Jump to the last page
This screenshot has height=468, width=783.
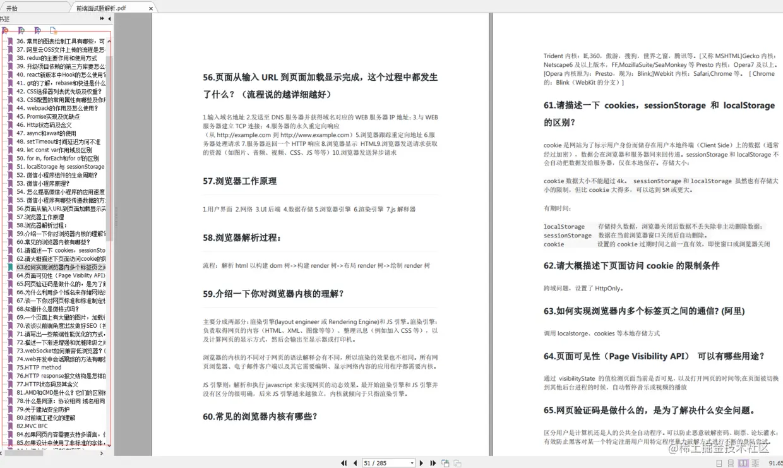(433, 463)
